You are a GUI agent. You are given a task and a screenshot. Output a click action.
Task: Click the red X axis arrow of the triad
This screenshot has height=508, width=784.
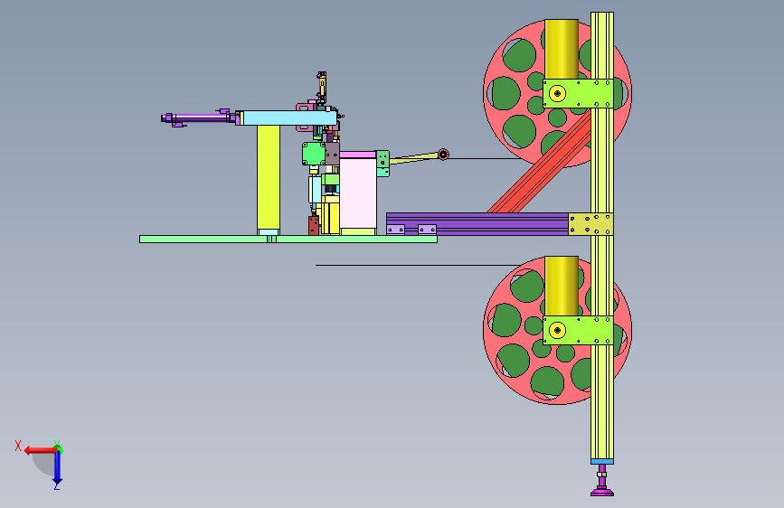click(x=40, y=450)
